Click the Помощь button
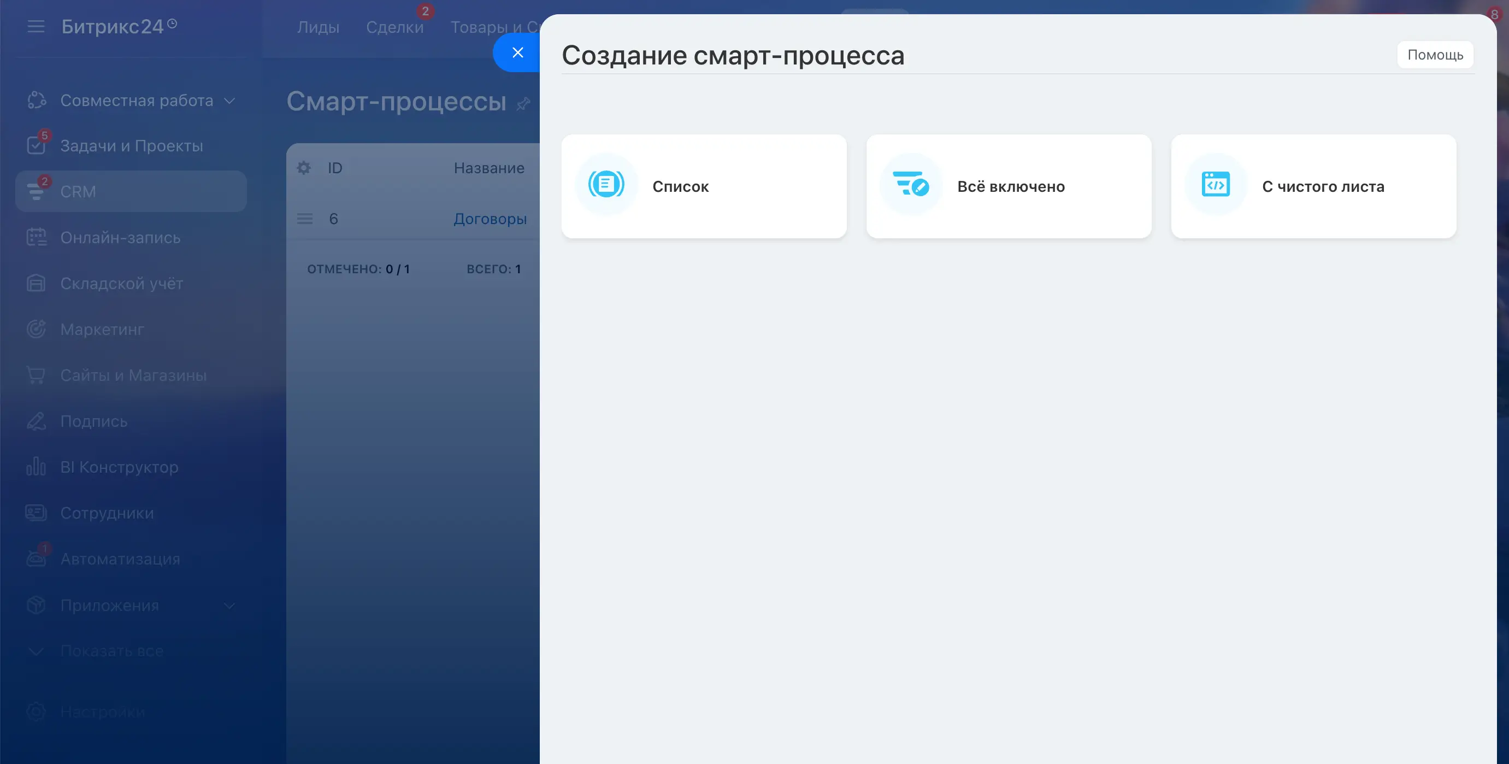Viewport: 1509px width, 764px height. 1435,55
